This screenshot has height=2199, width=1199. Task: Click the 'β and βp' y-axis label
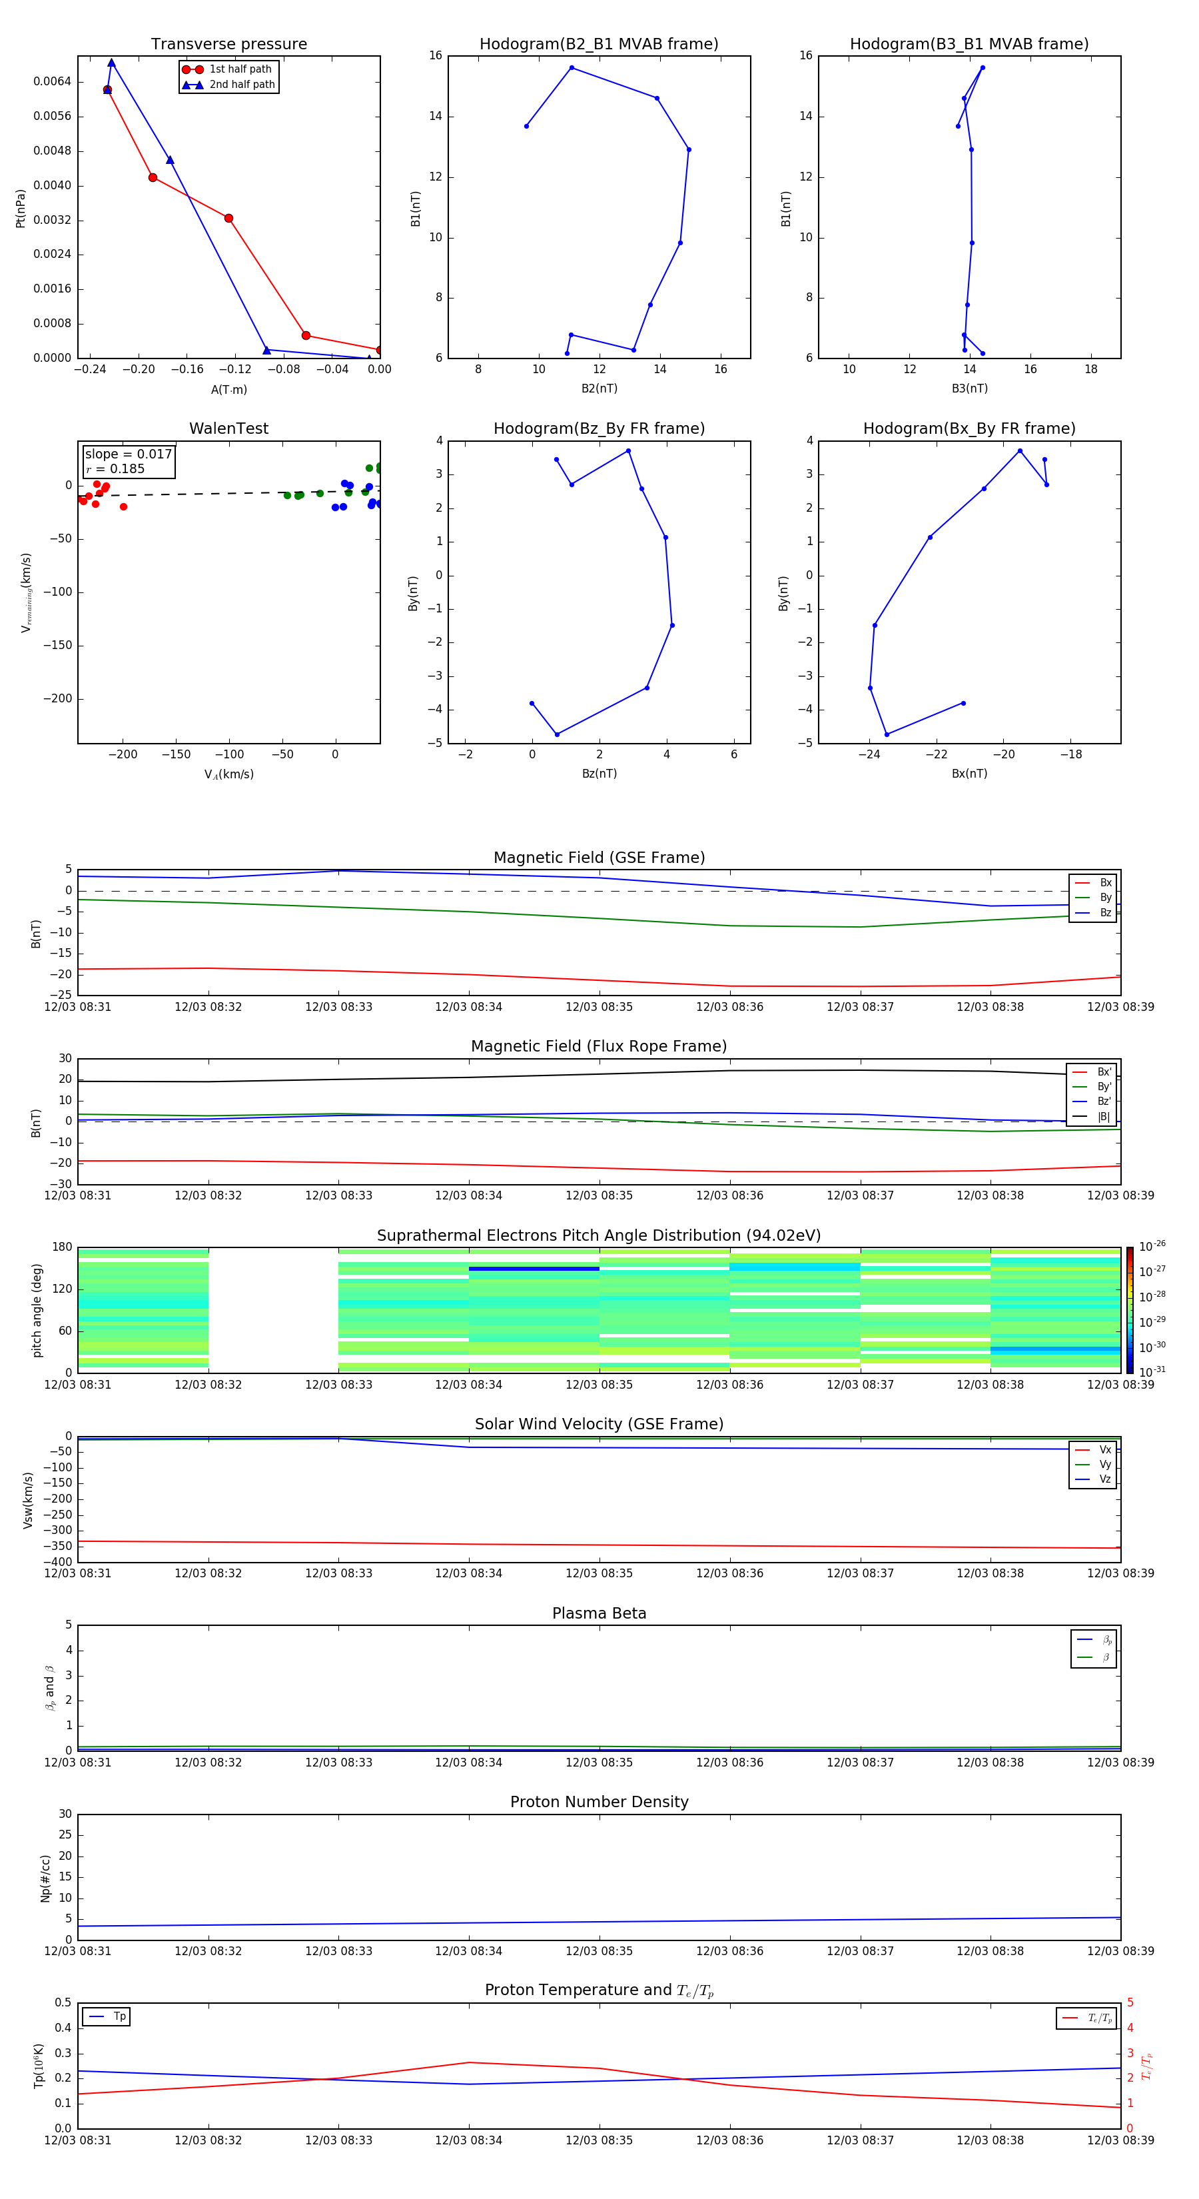click(51, 1688)
